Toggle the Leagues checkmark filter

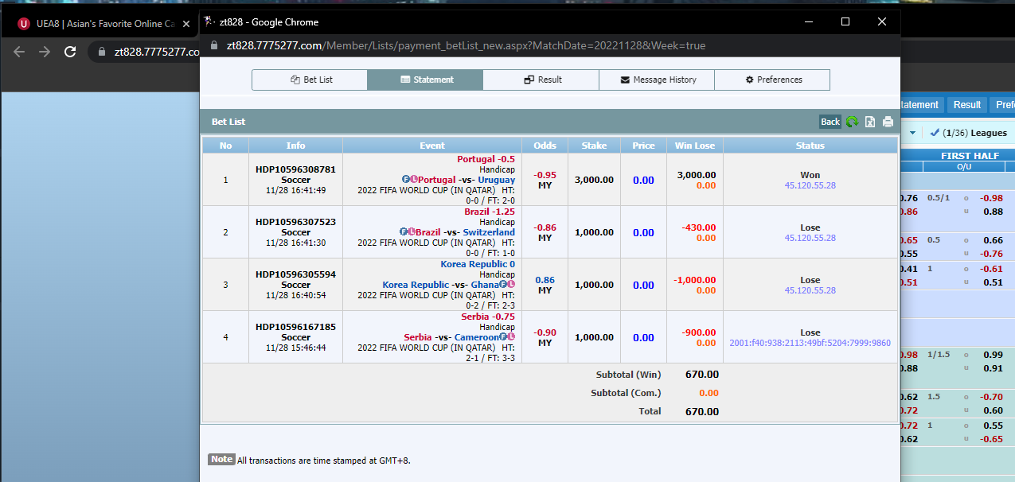click(x=935, y=133)
